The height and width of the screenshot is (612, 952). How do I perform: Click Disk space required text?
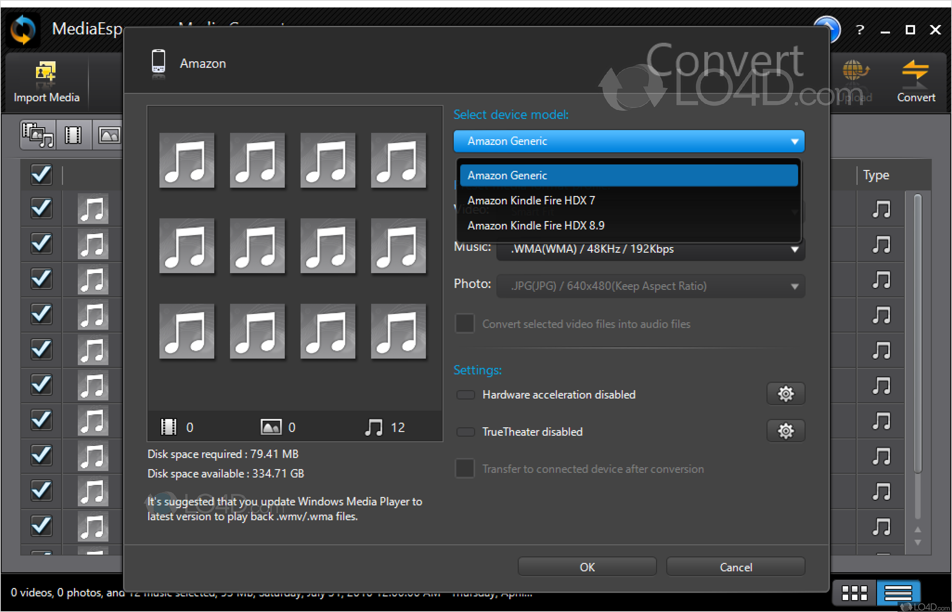pyautogui.click(x=223, y=454)
